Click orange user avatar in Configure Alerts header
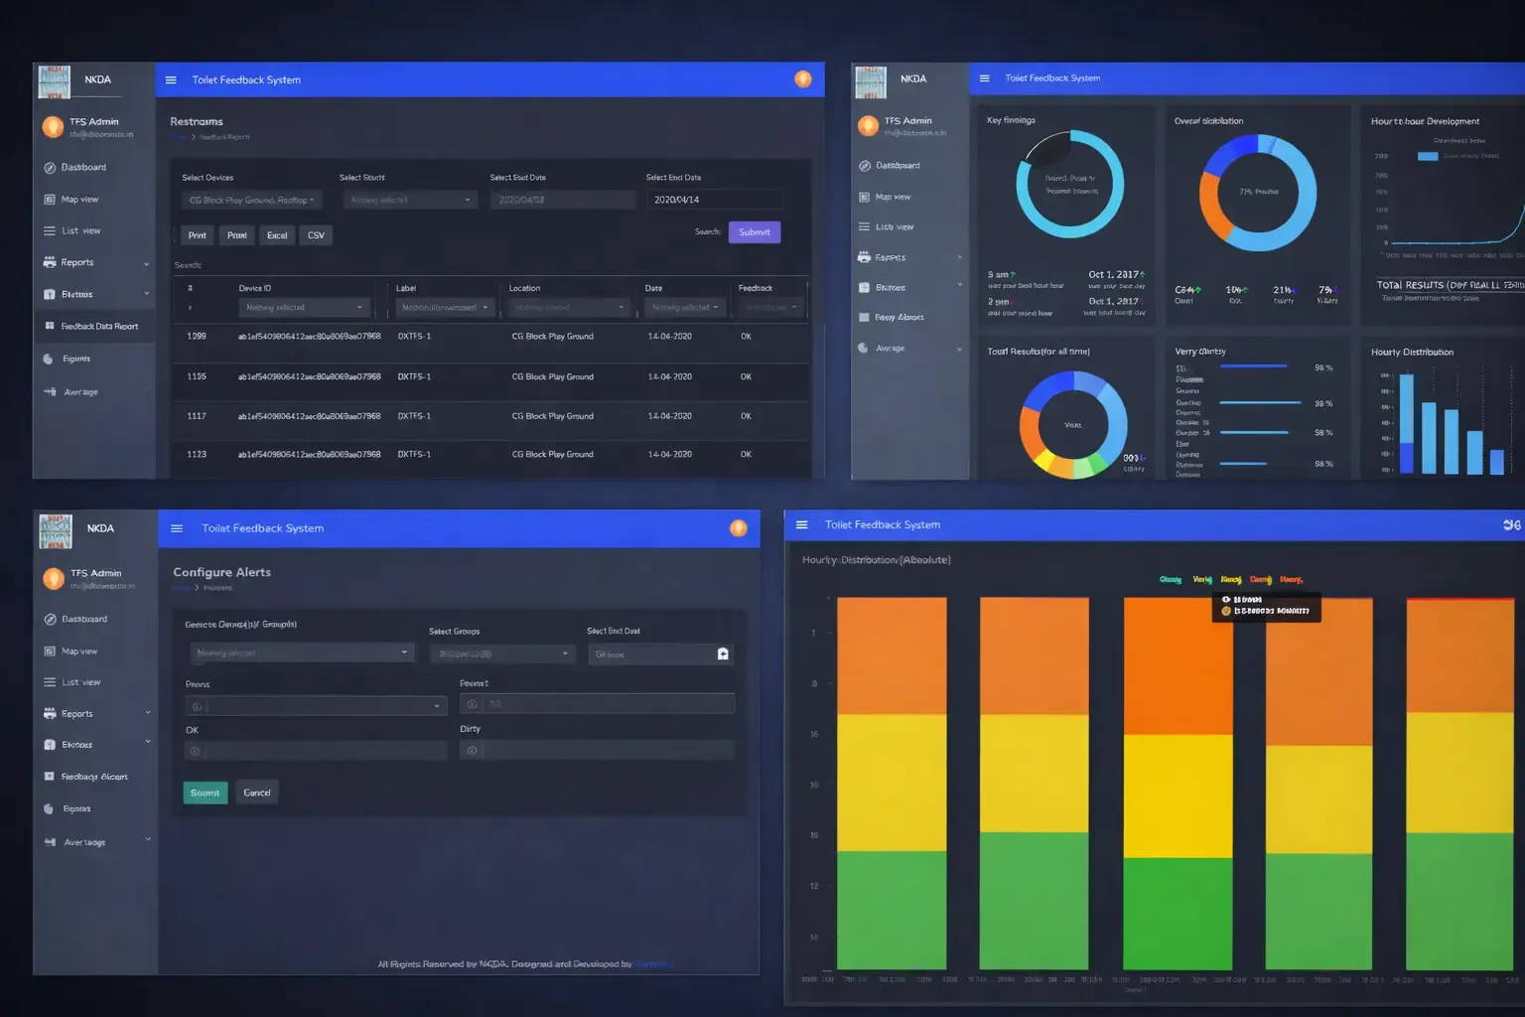This screenshot has height=1017, width=1525. pos(738,528)
